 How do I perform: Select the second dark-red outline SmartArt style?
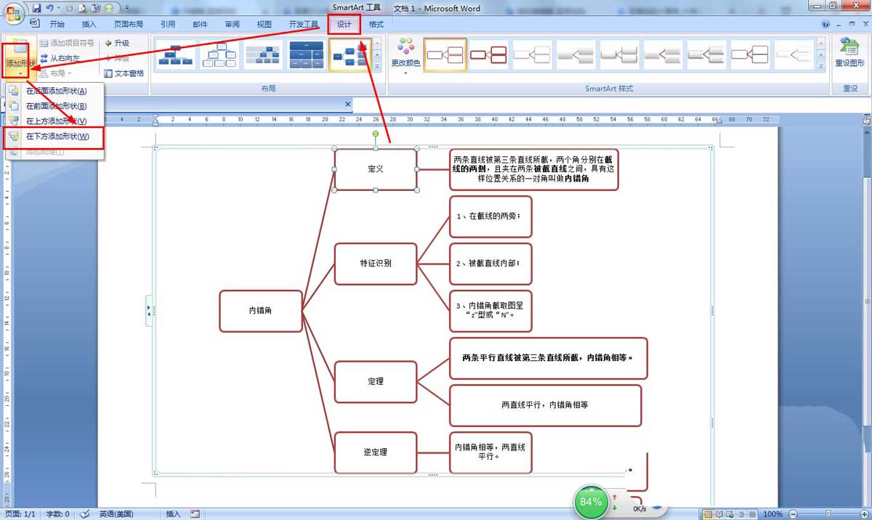pos(489,54)
